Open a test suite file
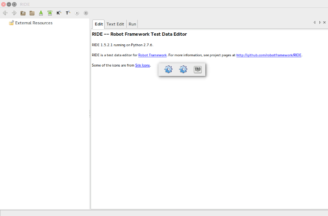 pos(23,13)
